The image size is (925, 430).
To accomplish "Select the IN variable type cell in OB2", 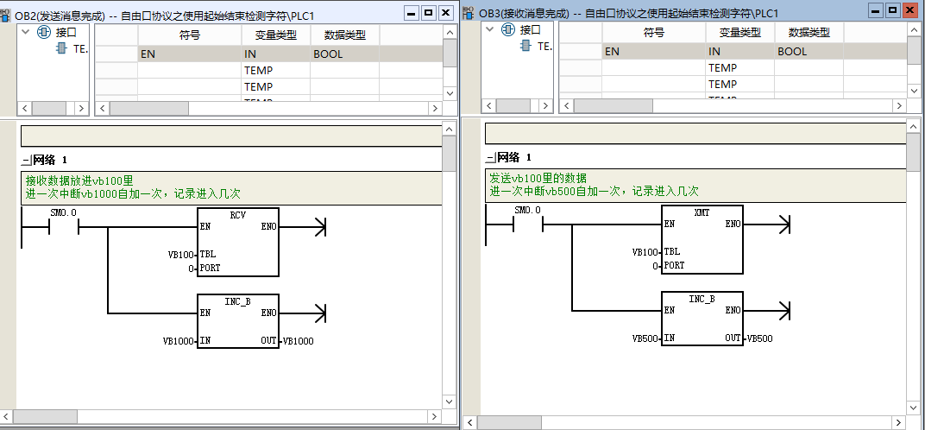I will tap(275, 54).
